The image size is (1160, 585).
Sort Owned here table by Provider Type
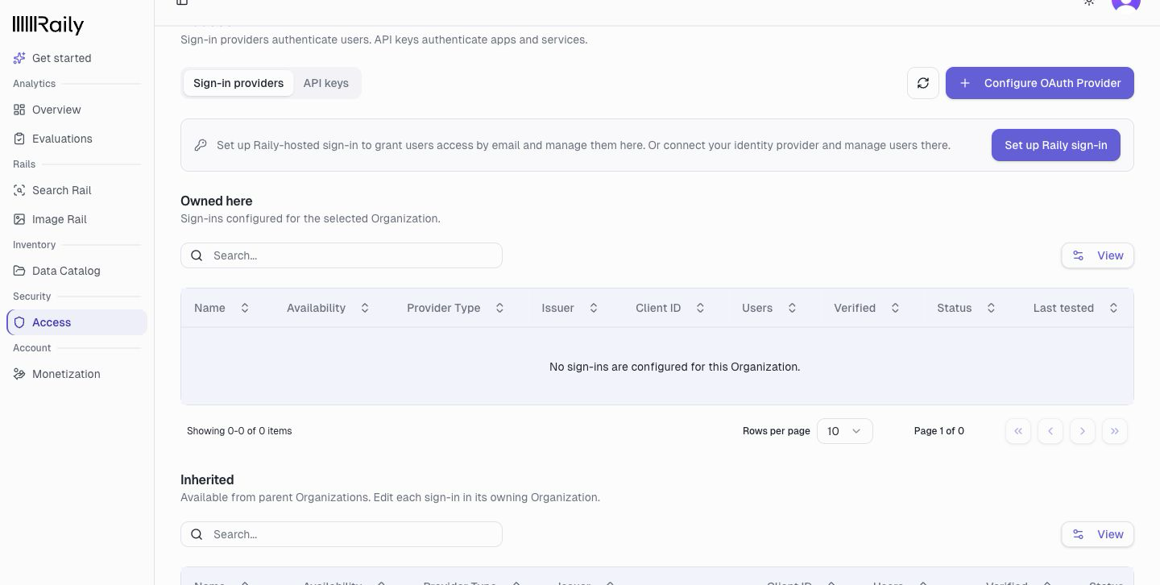(x=456, y=308)
